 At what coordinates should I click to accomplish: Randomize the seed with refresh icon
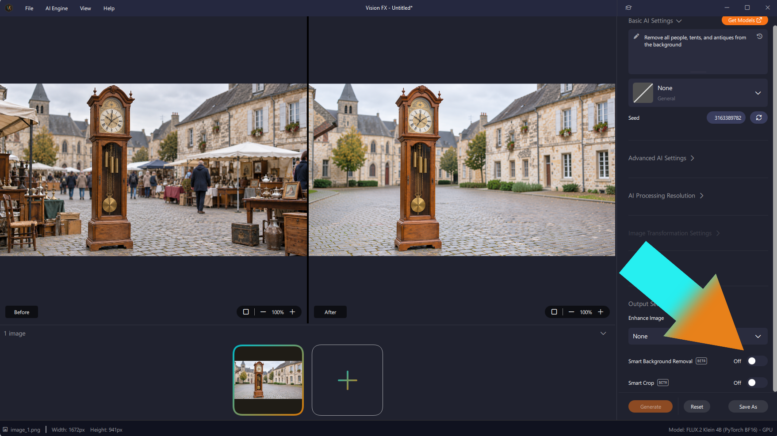(x=758, y=118)
